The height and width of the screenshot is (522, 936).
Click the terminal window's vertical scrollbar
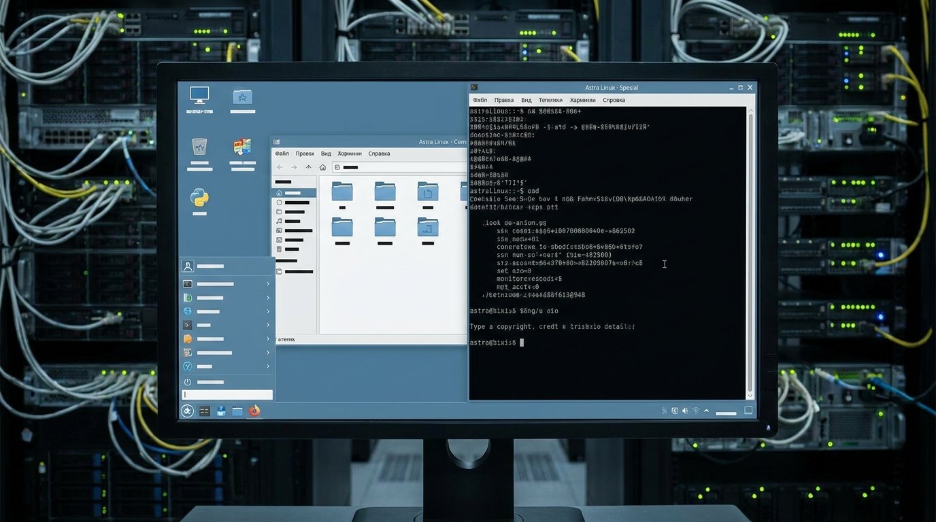(x=750, y=251)
